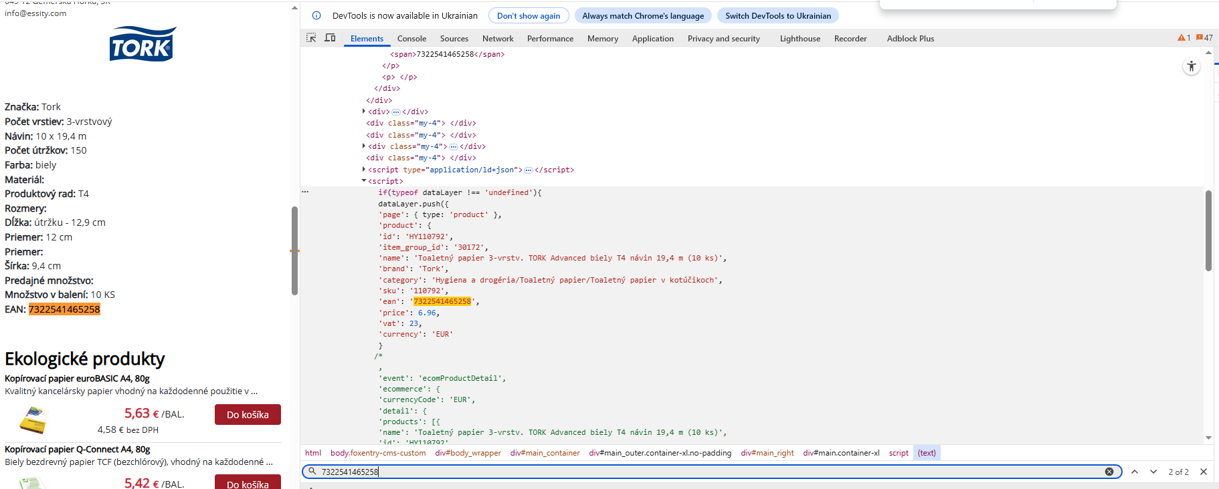This screenshot has width=1219, height=489.
Task: Click the 'price': 6.96 code line
Action: click(409, 313)
